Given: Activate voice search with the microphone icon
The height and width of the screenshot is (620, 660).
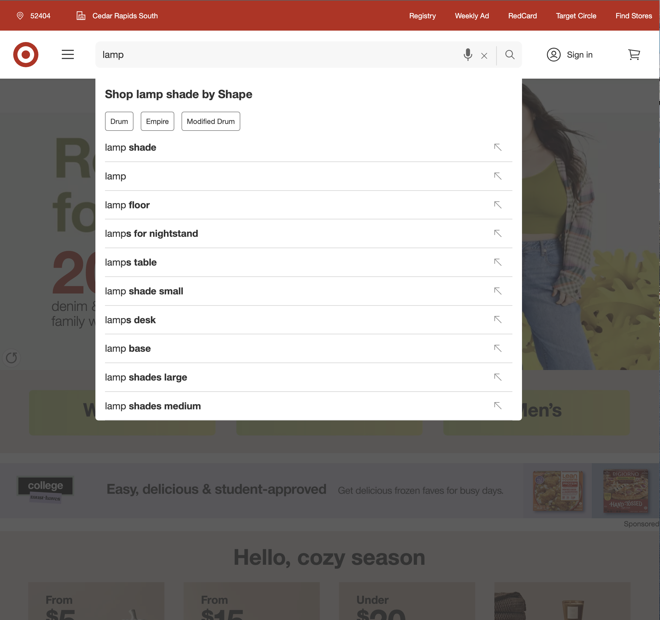Looking at the screenshot, I should (468, 55).
